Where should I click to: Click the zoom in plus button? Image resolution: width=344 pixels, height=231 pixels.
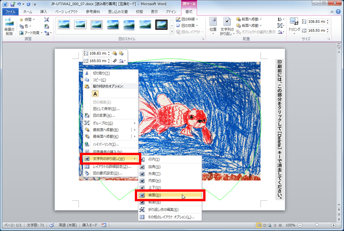(333, 225)
